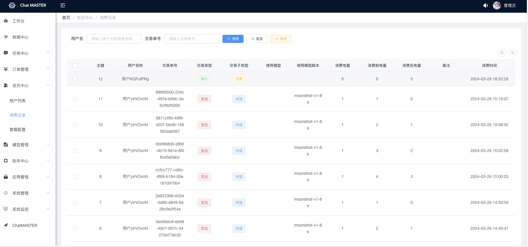Click the 用户名 input field
The image size is (528, 247).
(x=114, y=39)
